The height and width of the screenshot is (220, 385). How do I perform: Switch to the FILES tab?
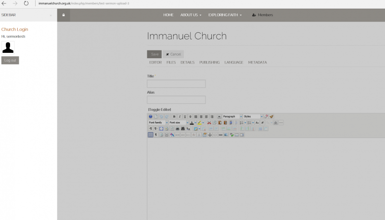[x=171, y=62]
